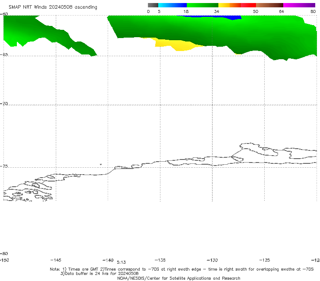320x281 pixels.
Task: Click the title 'SMAP NRT Winds 20240508 ascending'
Action: [53, 7]
